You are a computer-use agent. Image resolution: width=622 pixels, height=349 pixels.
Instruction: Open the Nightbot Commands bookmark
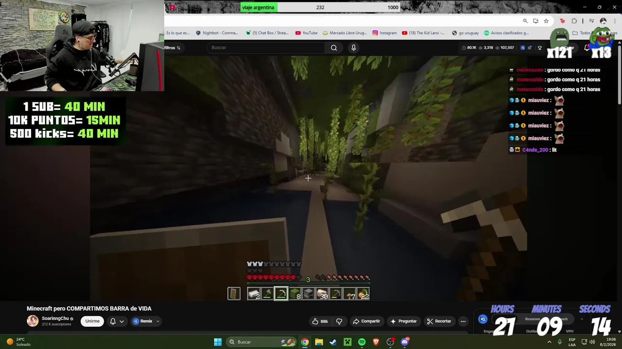click(217, 33)
